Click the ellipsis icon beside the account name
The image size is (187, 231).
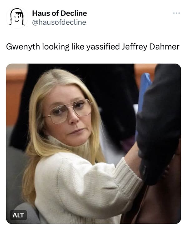point(176,13)
